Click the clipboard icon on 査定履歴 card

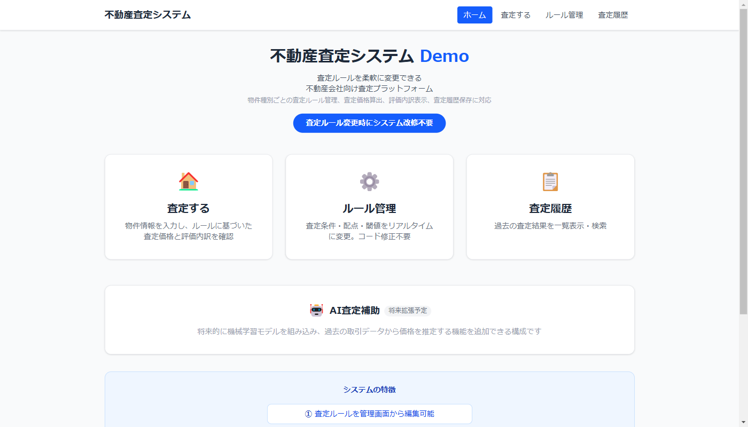point(550,181)
